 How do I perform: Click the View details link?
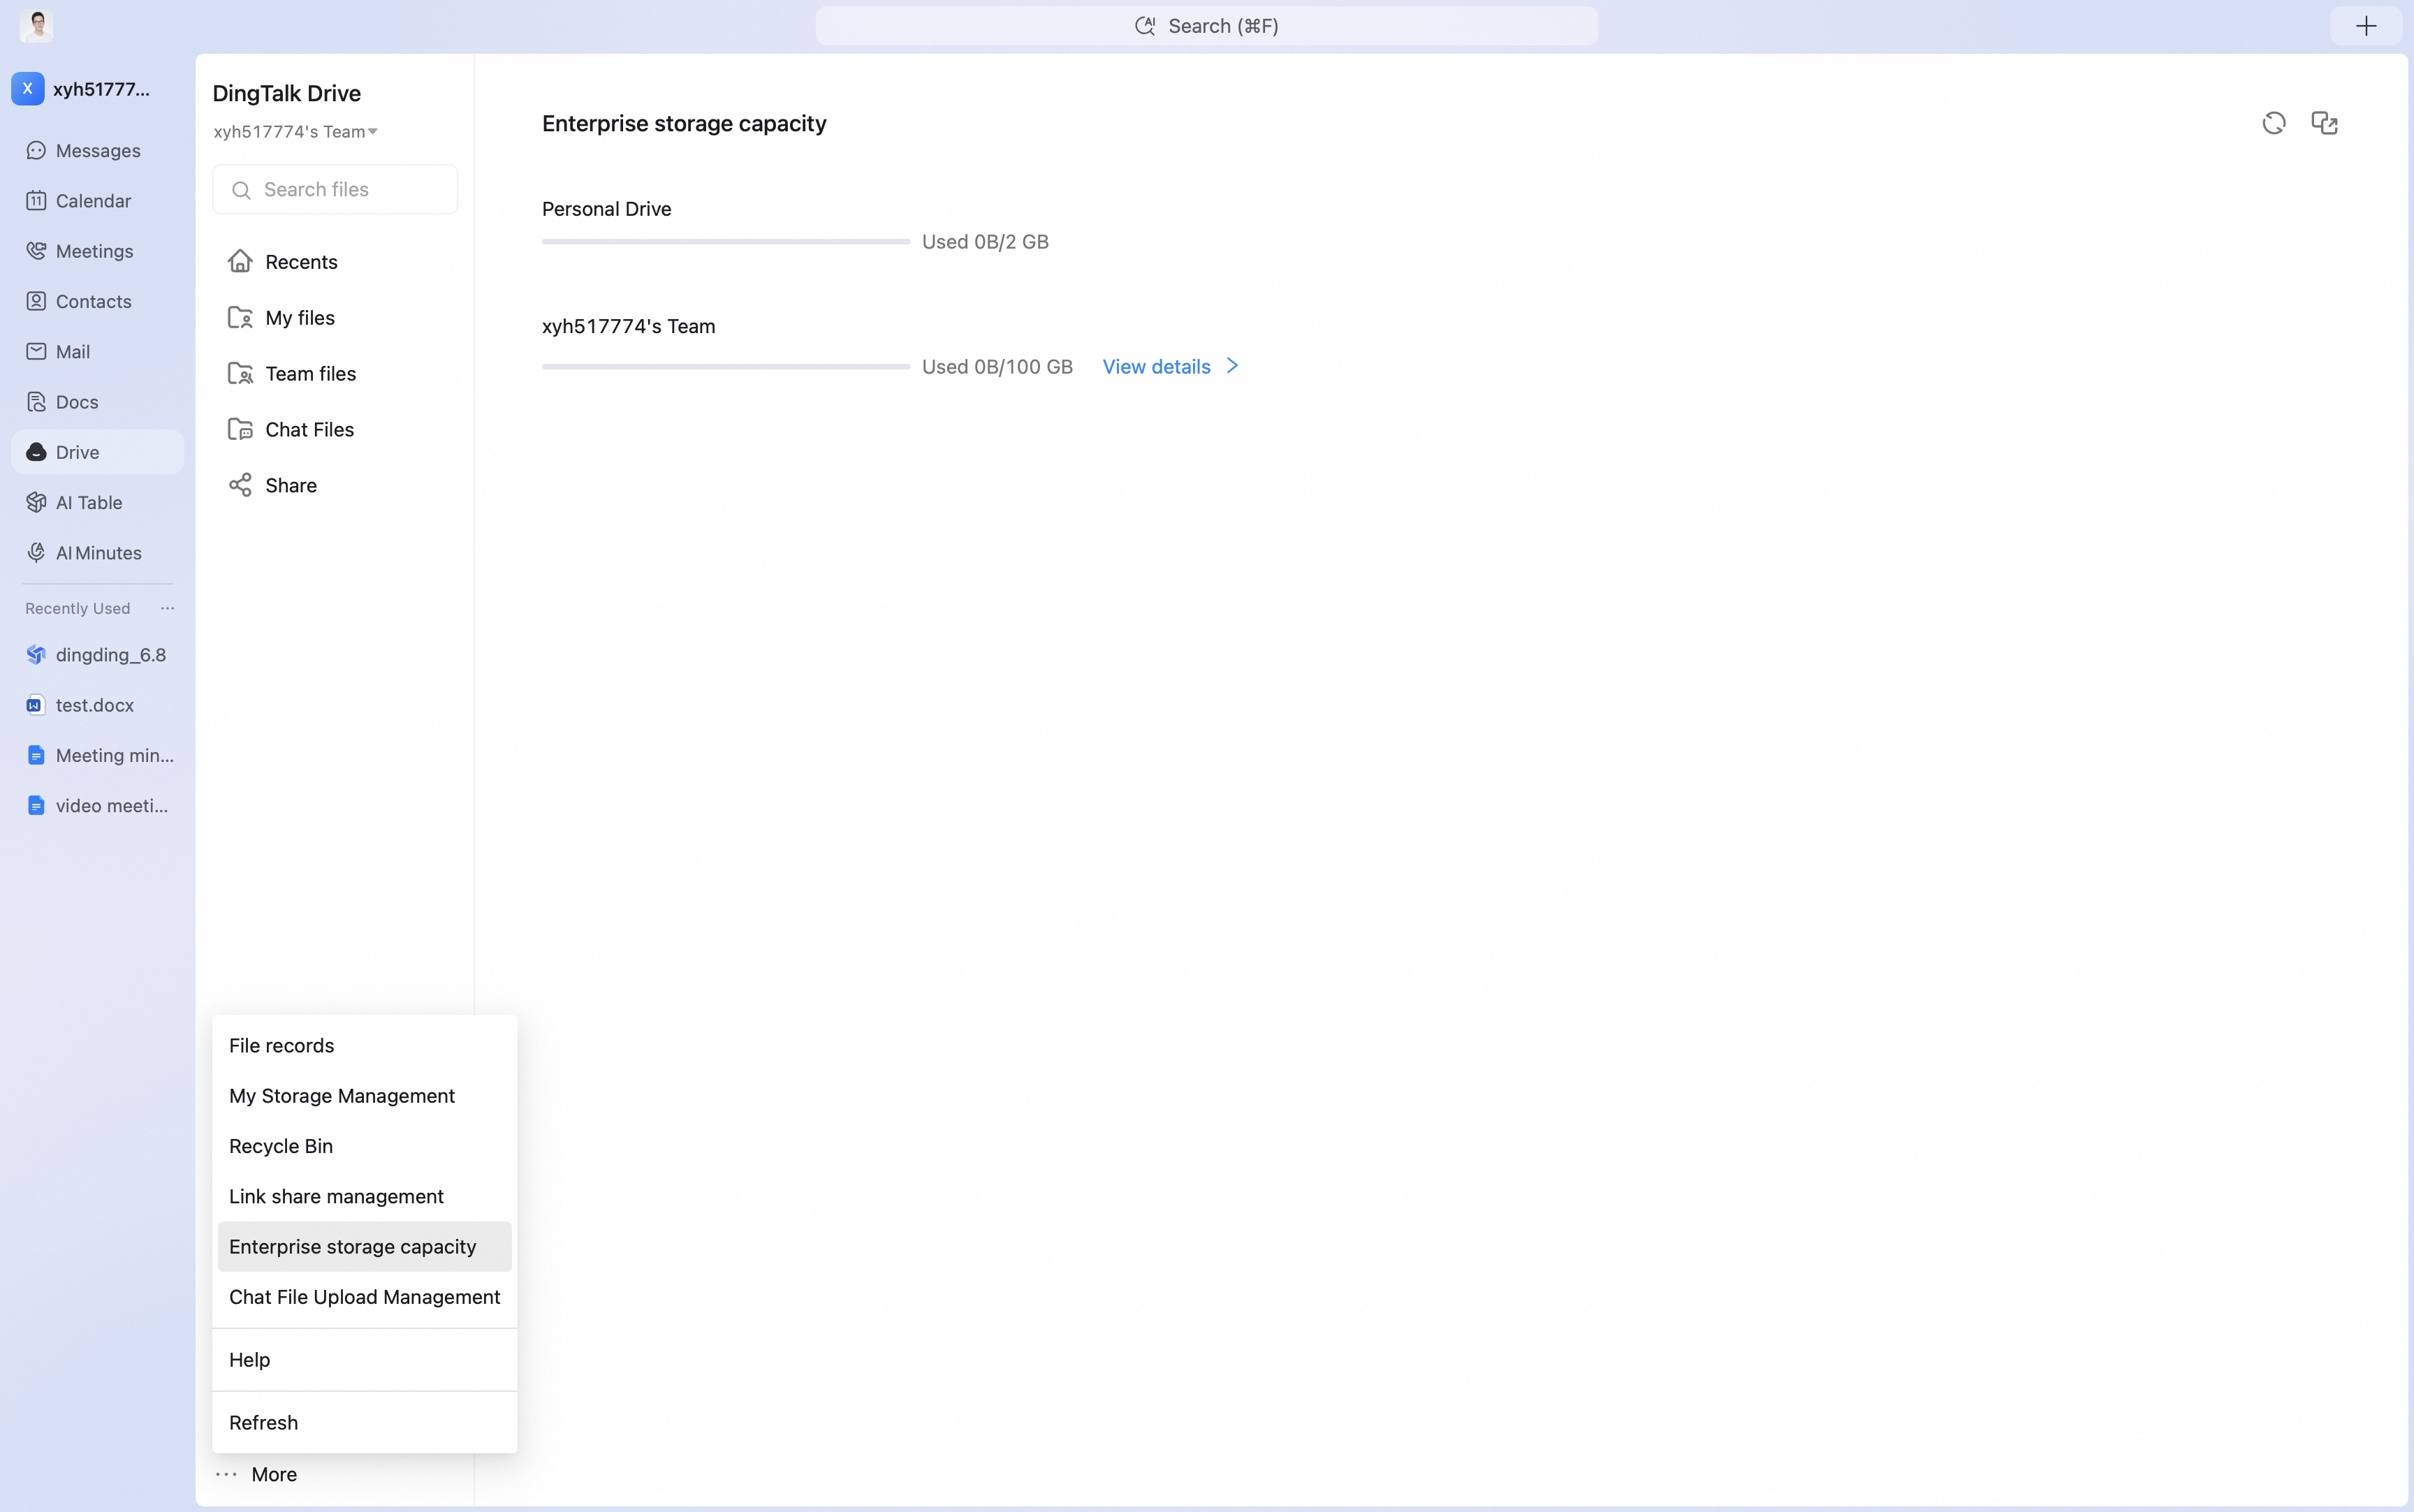[1170, 366]
